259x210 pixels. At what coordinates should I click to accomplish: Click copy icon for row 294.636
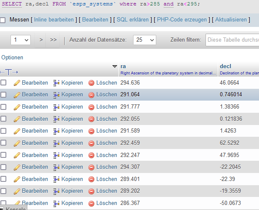[56, 83]
